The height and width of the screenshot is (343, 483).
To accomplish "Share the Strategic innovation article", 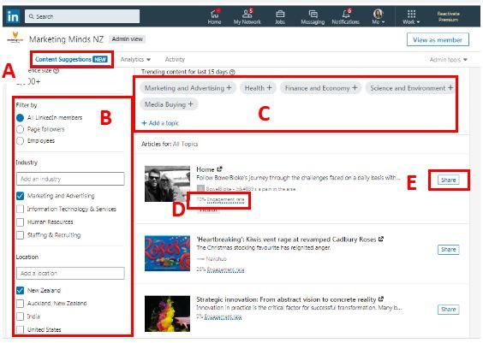I will pyautogui.click(x=448, y=310).
